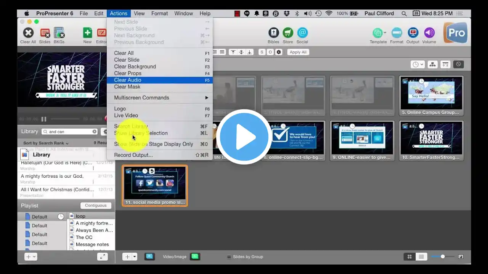Open the Volume control icon
This screenshot has height=274, width=488.
(x=429, y=33)
